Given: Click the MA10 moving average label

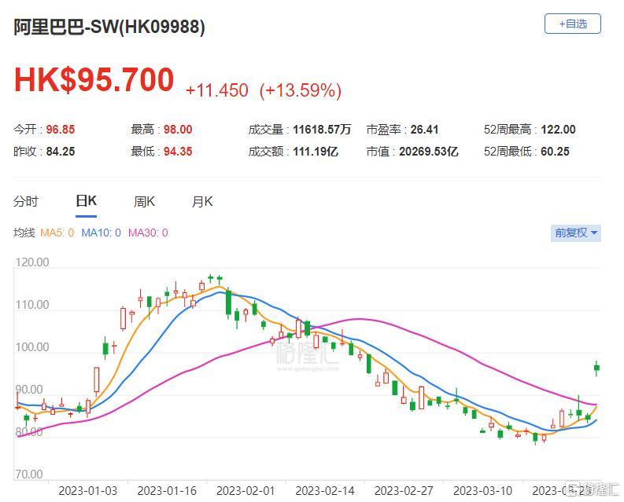Looking at the screenshot, I should pos(101,233).
